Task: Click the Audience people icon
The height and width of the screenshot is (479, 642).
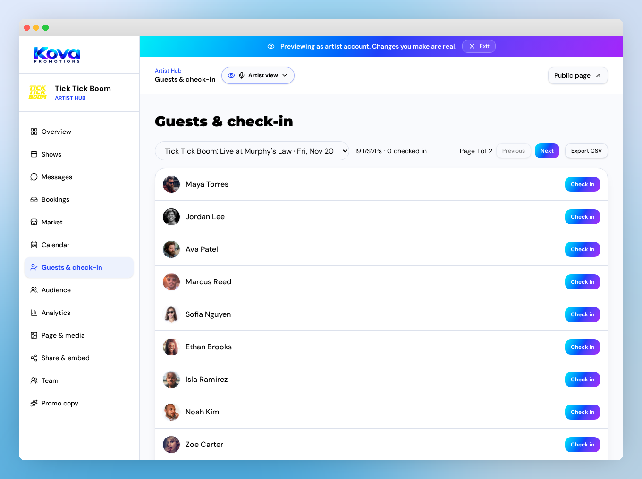Action: (x=34, y=290)
